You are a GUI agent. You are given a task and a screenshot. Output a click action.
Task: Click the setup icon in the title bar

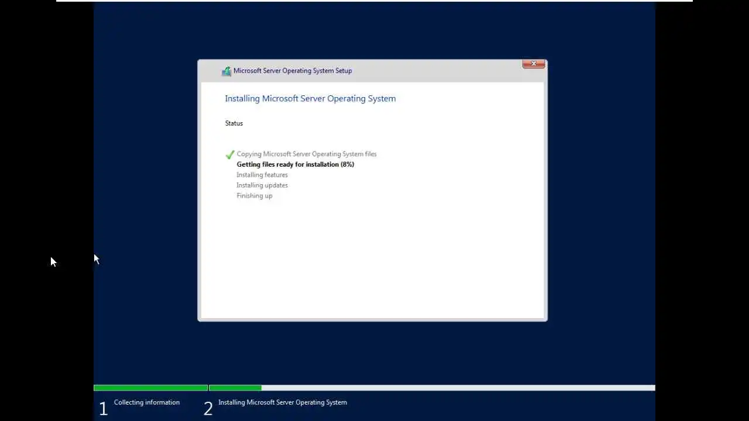[x=226, y=71]
